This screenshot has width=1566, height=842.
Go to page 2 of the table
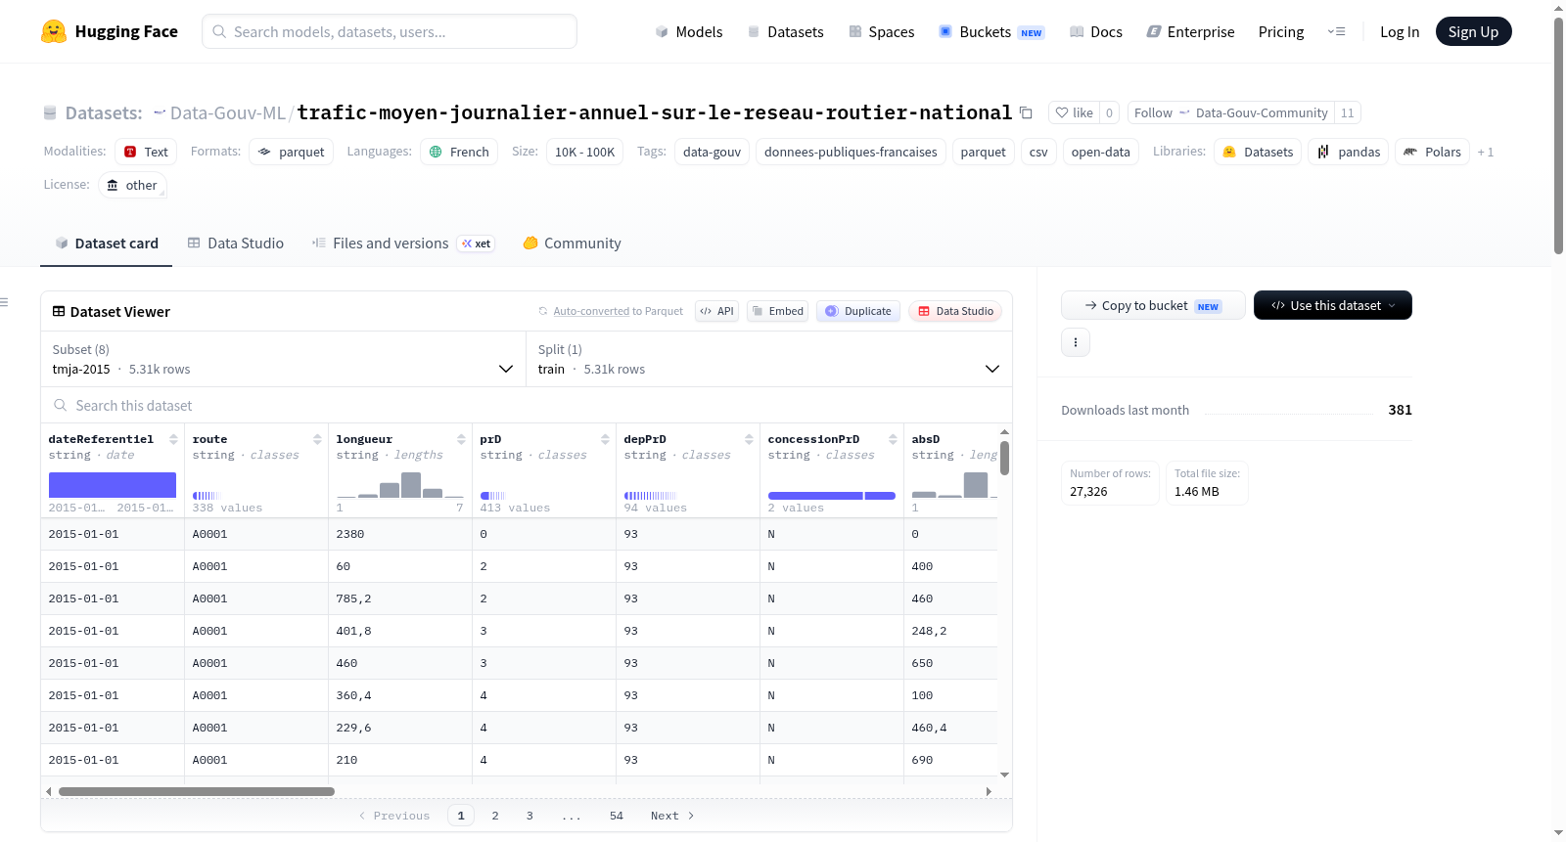495,816
